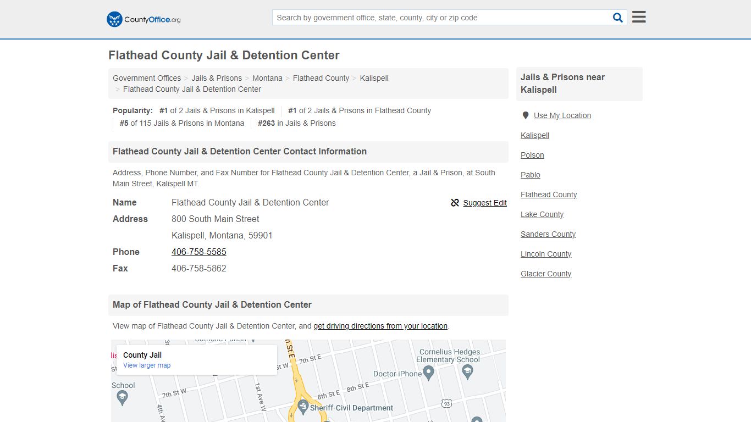
Task: Click #1 of 2 Jails & Prisons in Flathead County
Action: click(x=360, y=110)
